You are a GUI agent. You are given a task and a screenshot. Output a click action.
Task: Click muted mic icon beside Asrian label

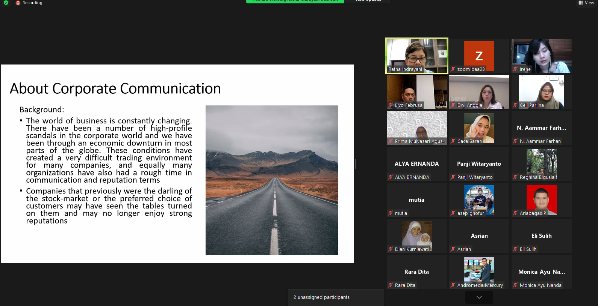pyautogui.click(x=453, y=249)
